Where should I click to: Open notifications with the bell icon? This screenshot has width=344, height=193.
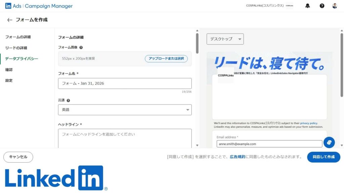pos(307,6)
